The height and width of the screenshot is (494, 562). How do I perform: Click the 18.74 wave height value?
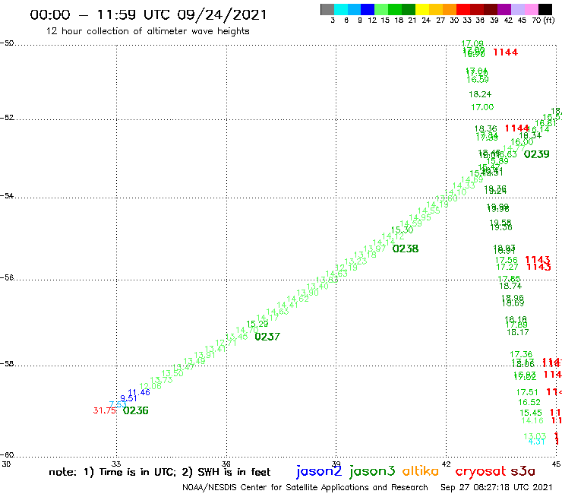[x=510, y=286]
